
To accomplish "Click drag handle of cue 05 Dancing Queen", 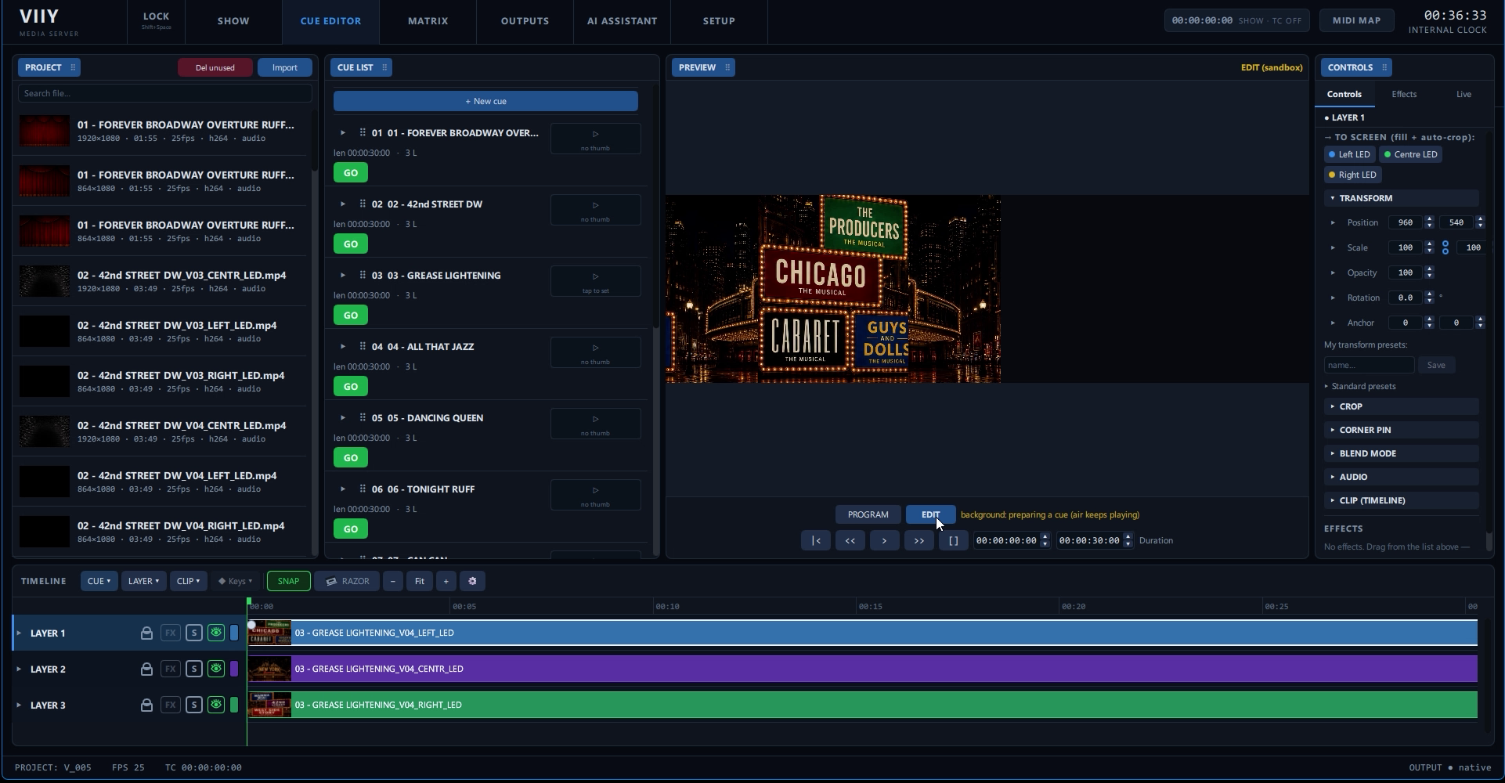I will tap(363, 417).
